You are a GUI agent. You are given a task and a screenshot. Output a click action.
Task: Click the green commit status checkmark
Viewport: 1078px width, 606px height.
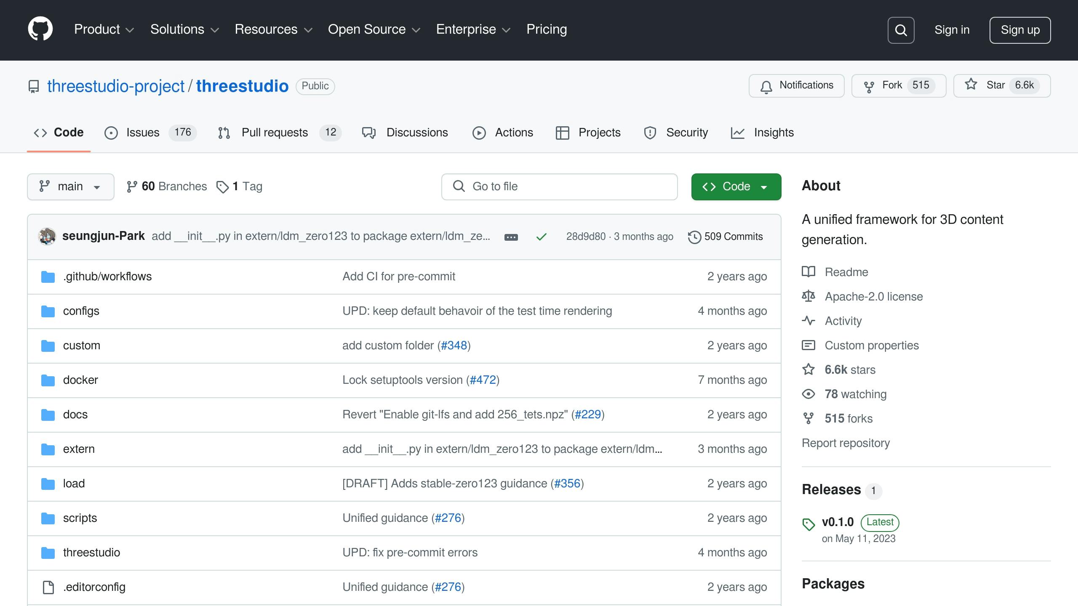tap(541, 237)
